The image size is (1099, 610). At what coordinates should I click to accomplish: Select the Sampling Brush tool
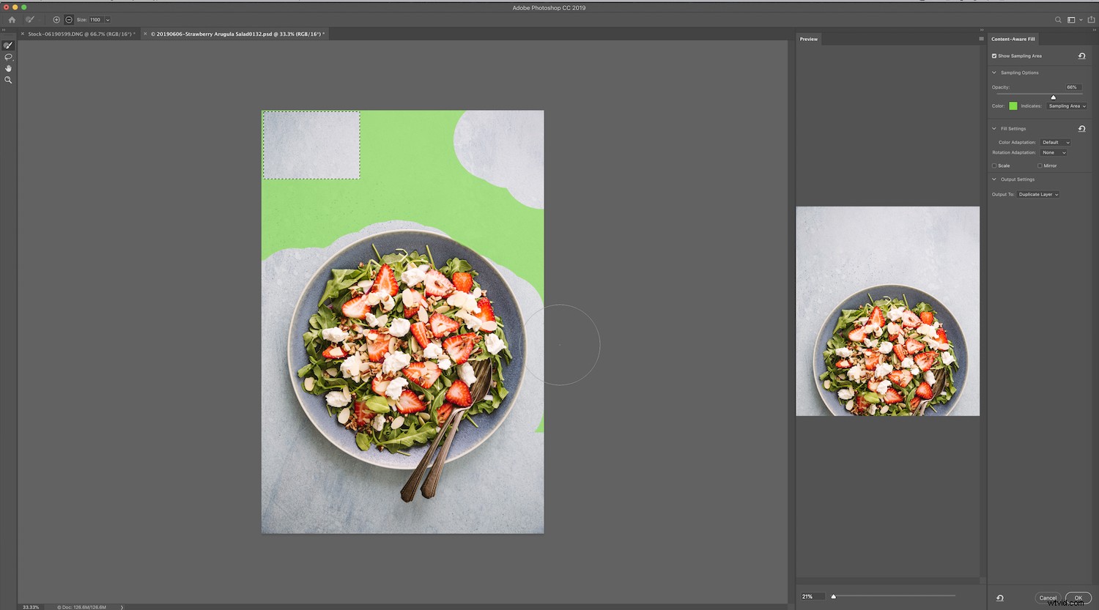(8, 45)
